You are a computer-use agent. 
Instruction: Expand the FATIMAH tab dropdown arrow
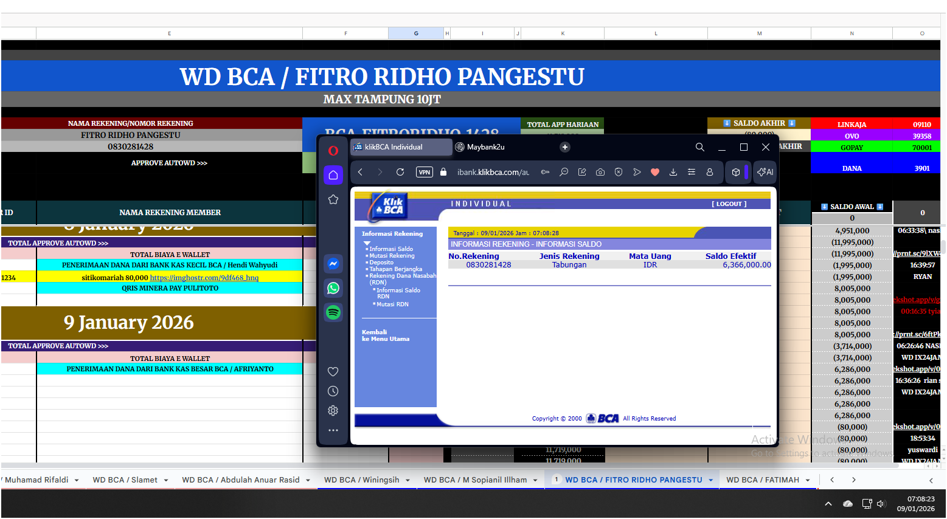[x=808, y=480]
